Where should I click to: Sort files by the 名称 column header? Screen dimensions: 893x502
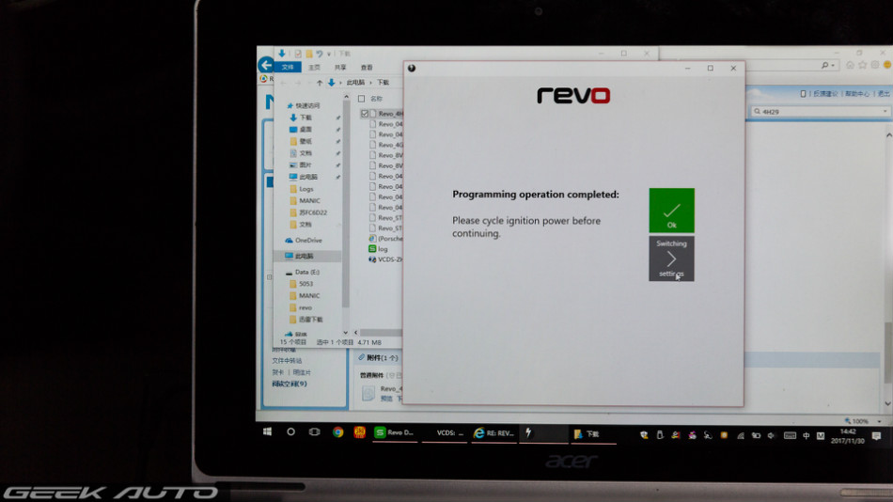376,99
